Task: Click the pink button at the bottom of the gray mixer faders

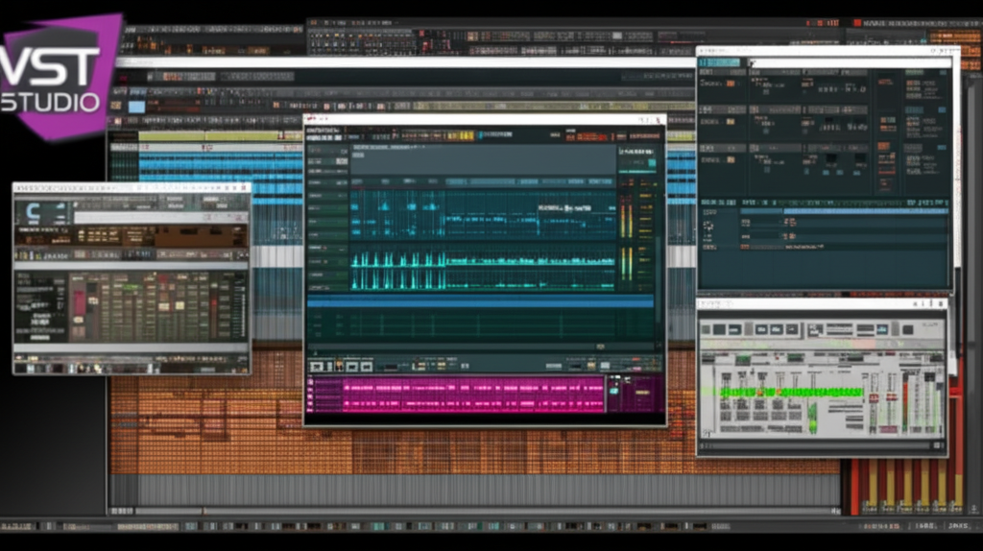Action: point(888,430)
